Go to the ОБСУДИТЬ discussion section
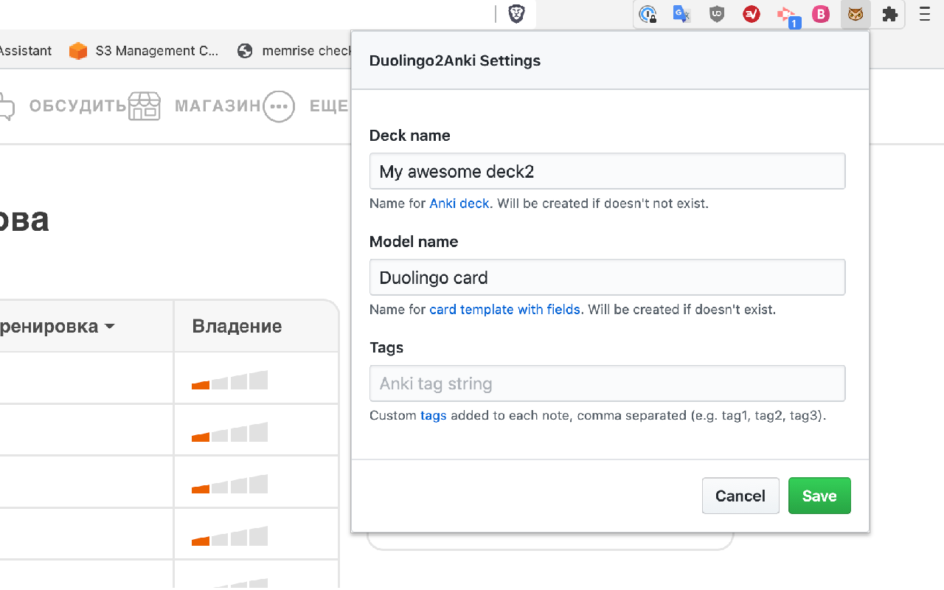 [78, 106]
